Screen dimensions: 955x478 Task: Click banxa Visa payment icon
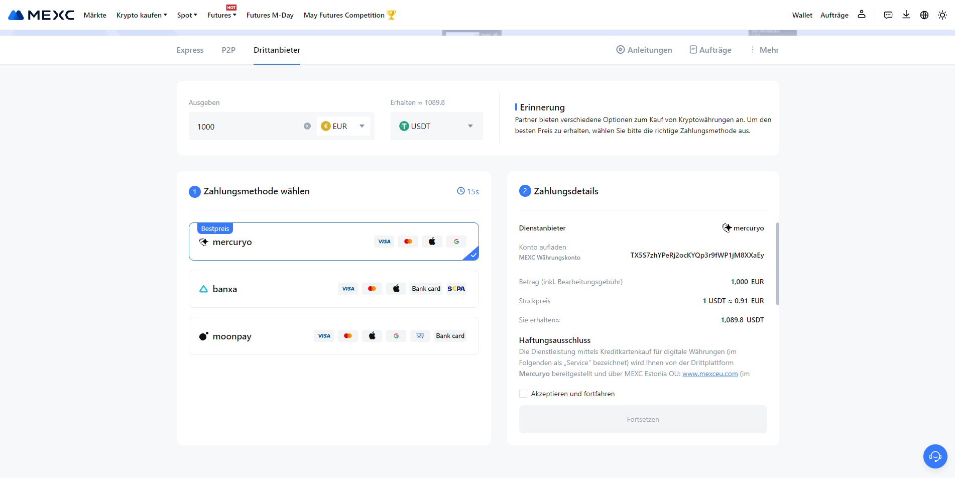click(348, 289)
